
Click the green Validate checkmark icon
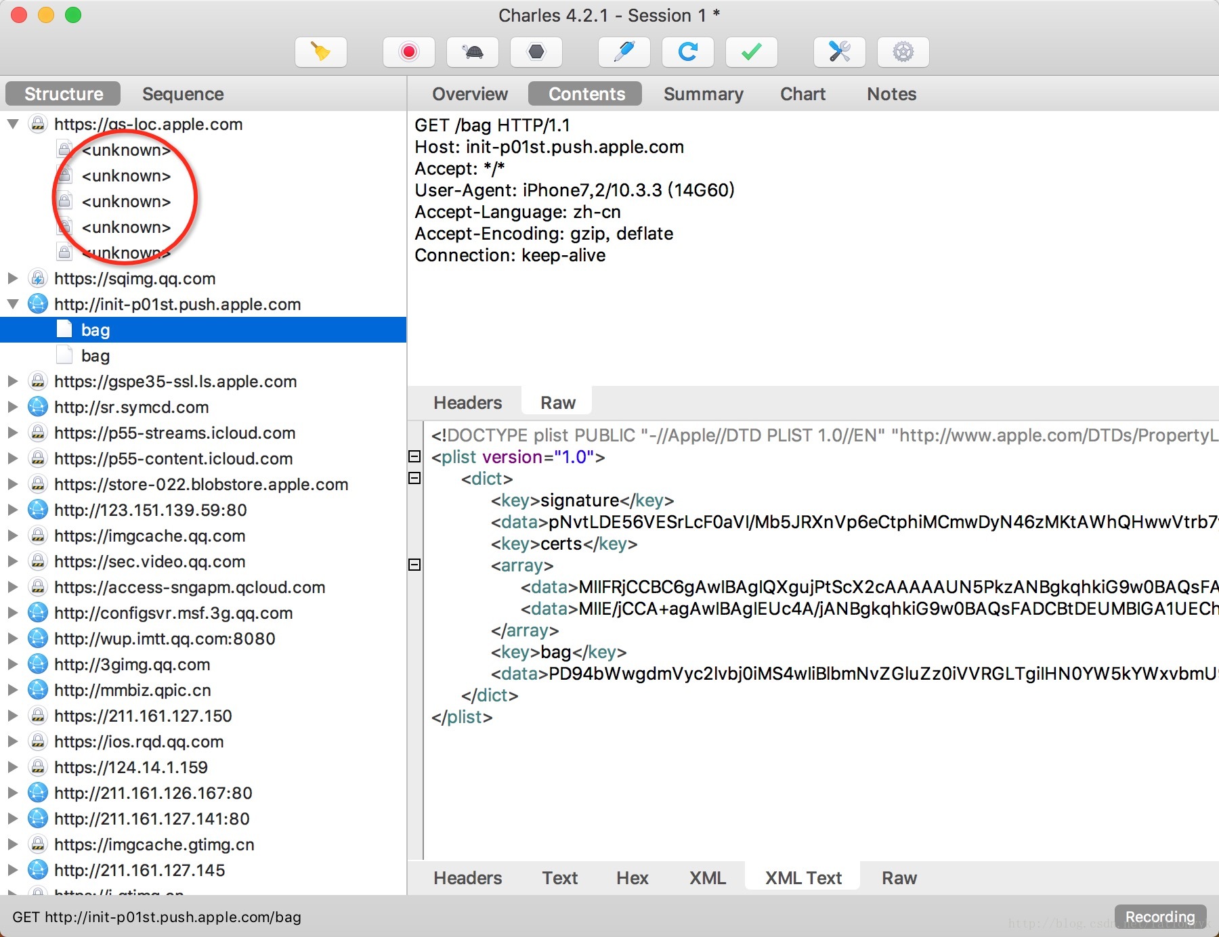[752, 51]
